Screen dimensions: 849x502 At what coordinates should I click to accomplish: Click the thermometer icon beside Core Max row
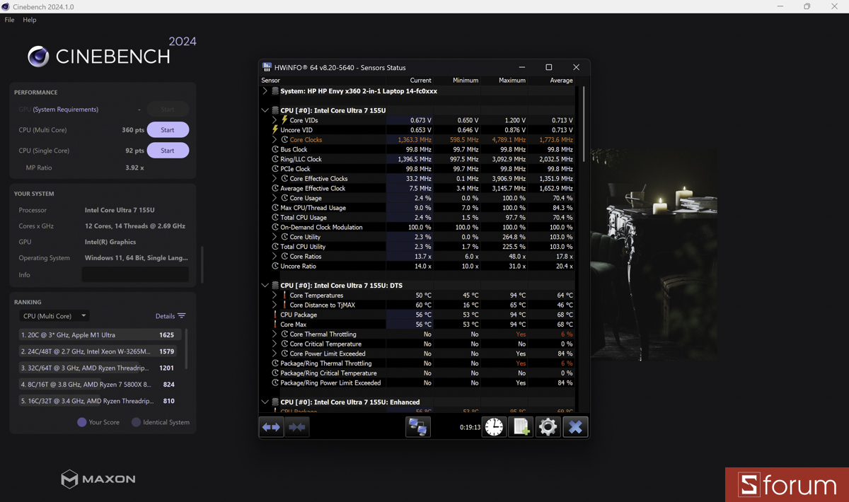[x=275, y=325]
